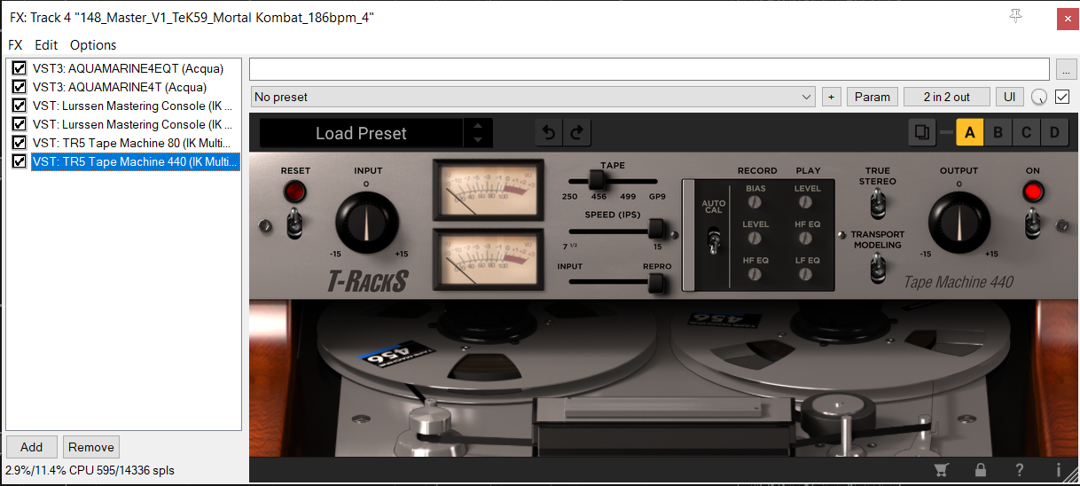
Task: Open the info icon in bottom bar
Action: (x=1058, y=470)
